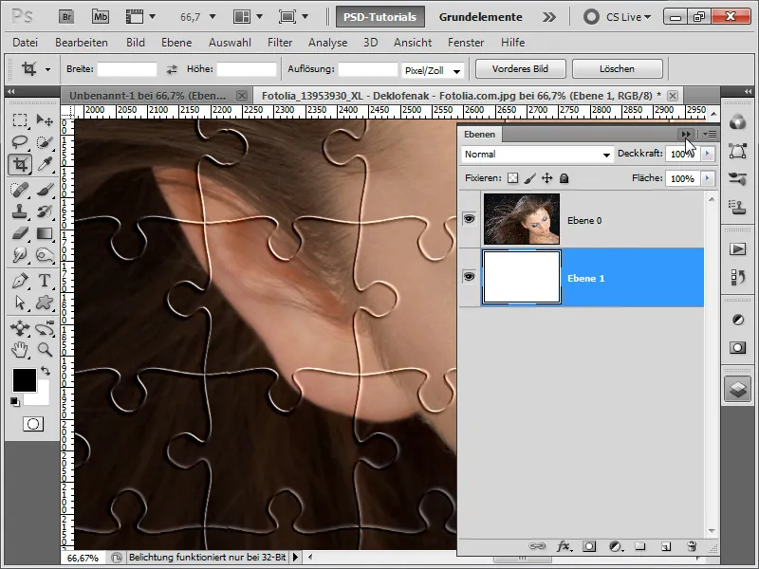Select the Custom Shape tool

[x=45, y=303]
